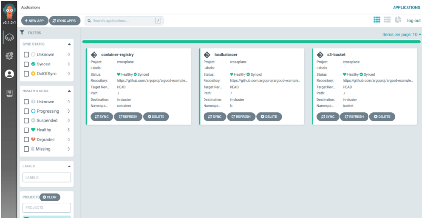
Task: Toggle the Healthy health status checkbox
Action: point(27,130)
